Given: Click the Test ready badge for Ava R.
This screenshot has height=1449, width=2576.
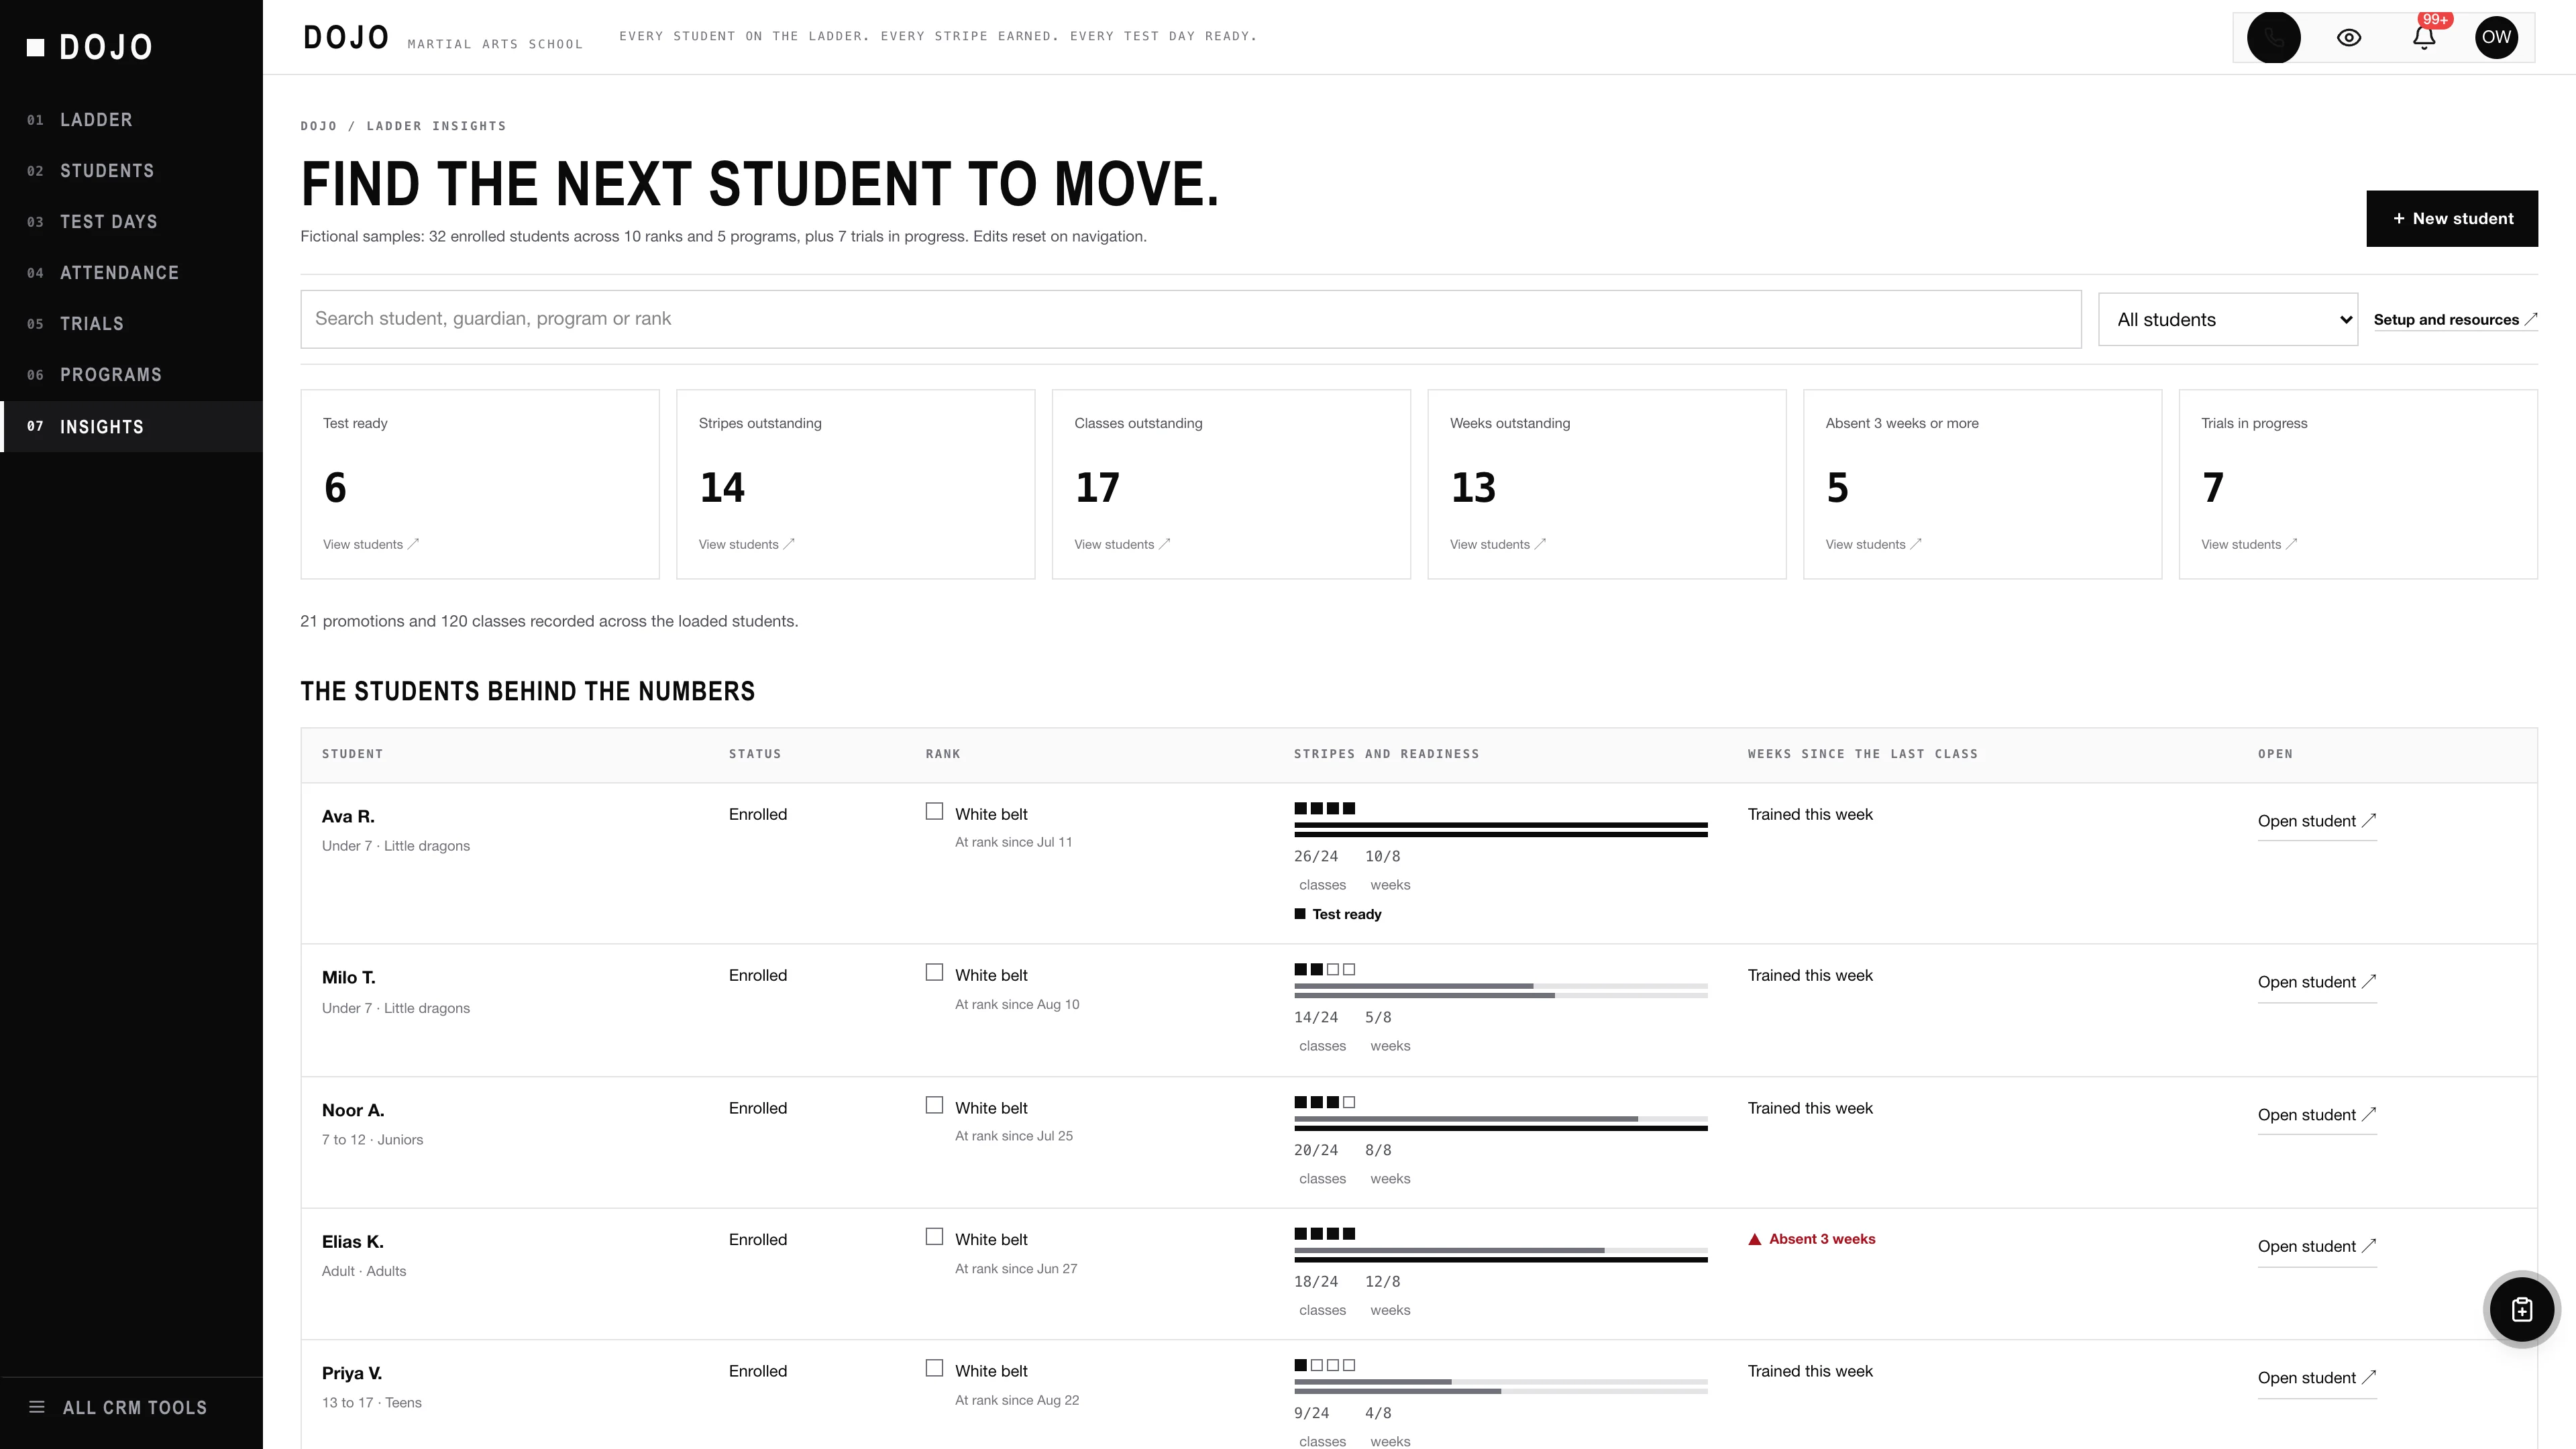Looking at the screenshot, I should [1337, 914].
